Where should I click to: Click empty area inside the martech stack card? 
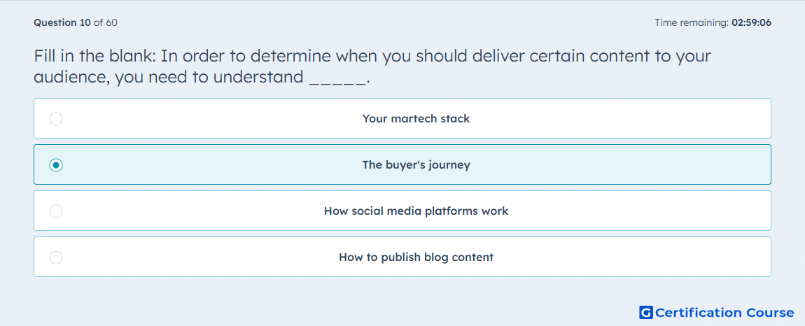pos(616,119)
